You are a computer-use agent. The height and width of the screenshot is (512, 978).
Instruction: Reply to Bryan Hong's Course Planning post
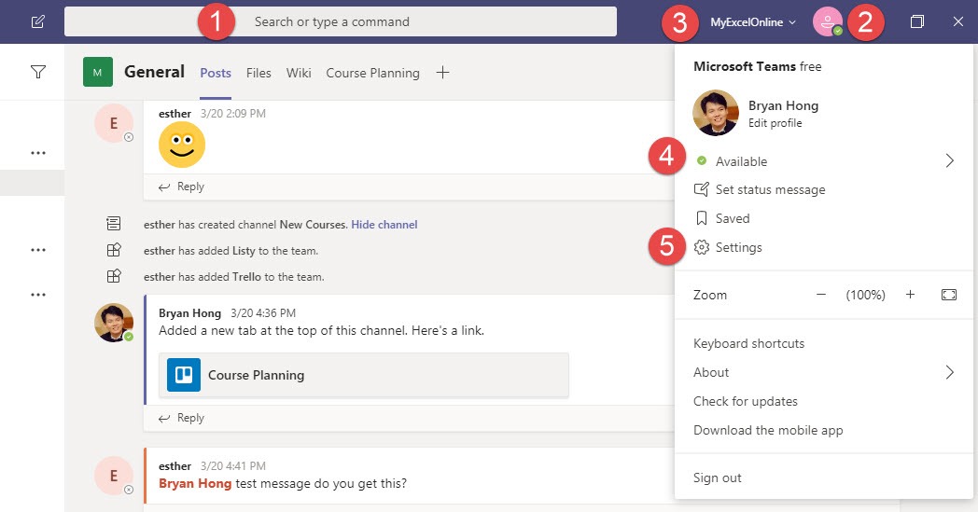click(181, 418)
